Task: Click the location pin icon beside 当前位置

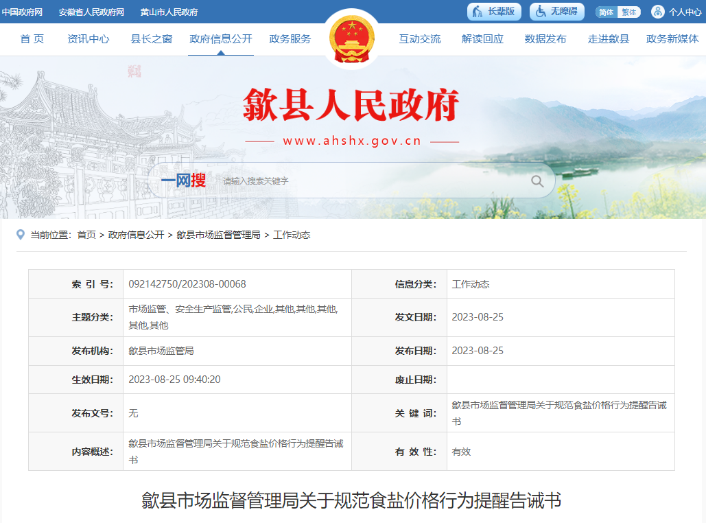Action: (21, 235)
